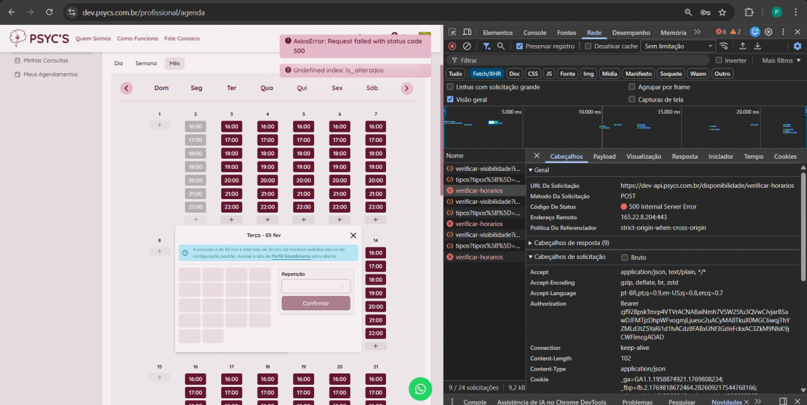Open the Perfil/Atendimento link

click(291, 256)
